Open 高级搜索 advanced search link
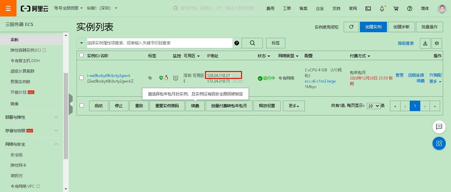Image resolution: width=451 pixels, height=192 pixels. click(x=406, y=43)
